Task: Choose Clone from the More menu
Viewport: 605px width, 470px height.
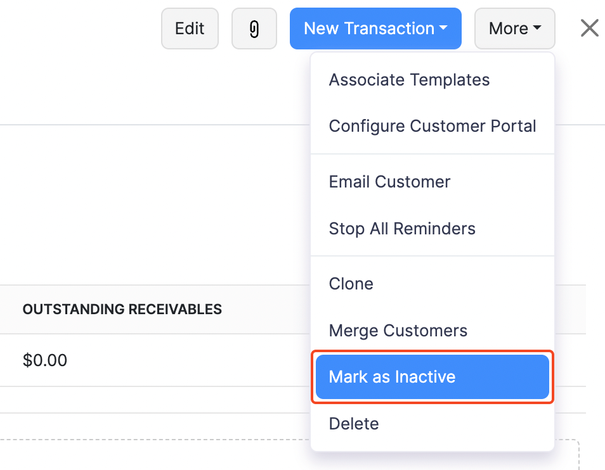Action: 351,283
